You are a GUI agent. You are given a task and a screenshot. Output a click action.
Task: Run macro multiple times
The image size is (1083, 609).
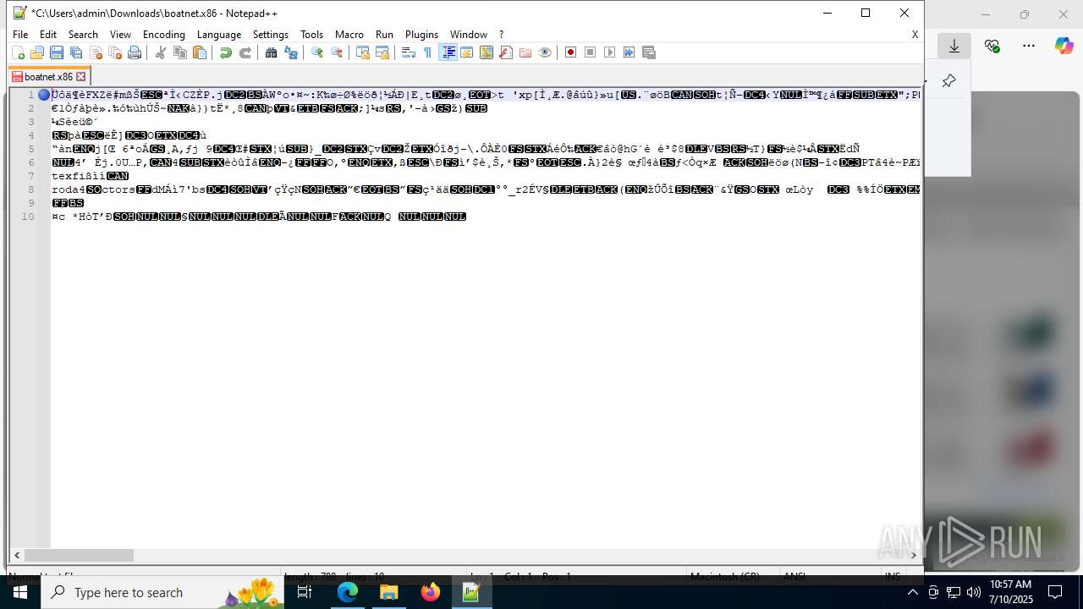click(629, 52)
